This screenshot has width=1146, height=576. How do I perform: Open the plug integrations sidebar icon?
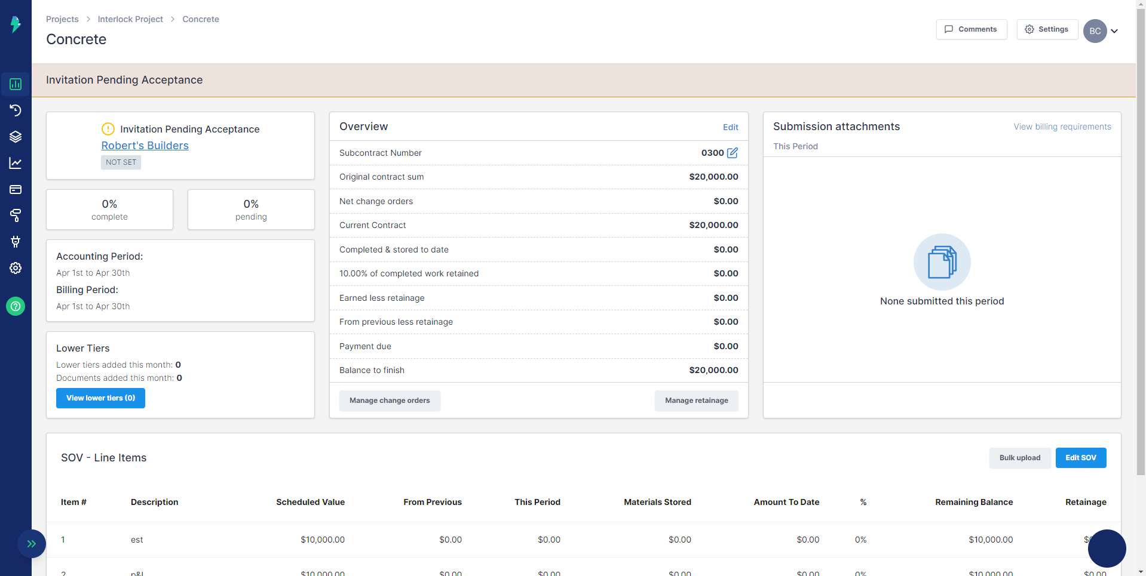click(16, 242)
